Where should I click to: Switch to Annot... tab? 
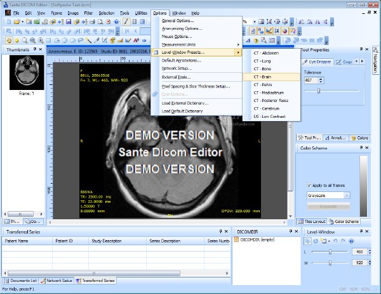335,138
